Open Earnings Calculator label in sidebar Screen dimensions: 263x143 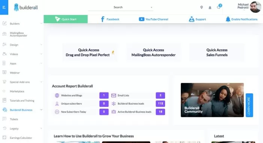(x=21, y=138)
